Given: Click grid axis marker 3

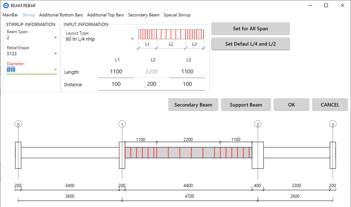Looking at the screenshot, I should click(332, 124).
